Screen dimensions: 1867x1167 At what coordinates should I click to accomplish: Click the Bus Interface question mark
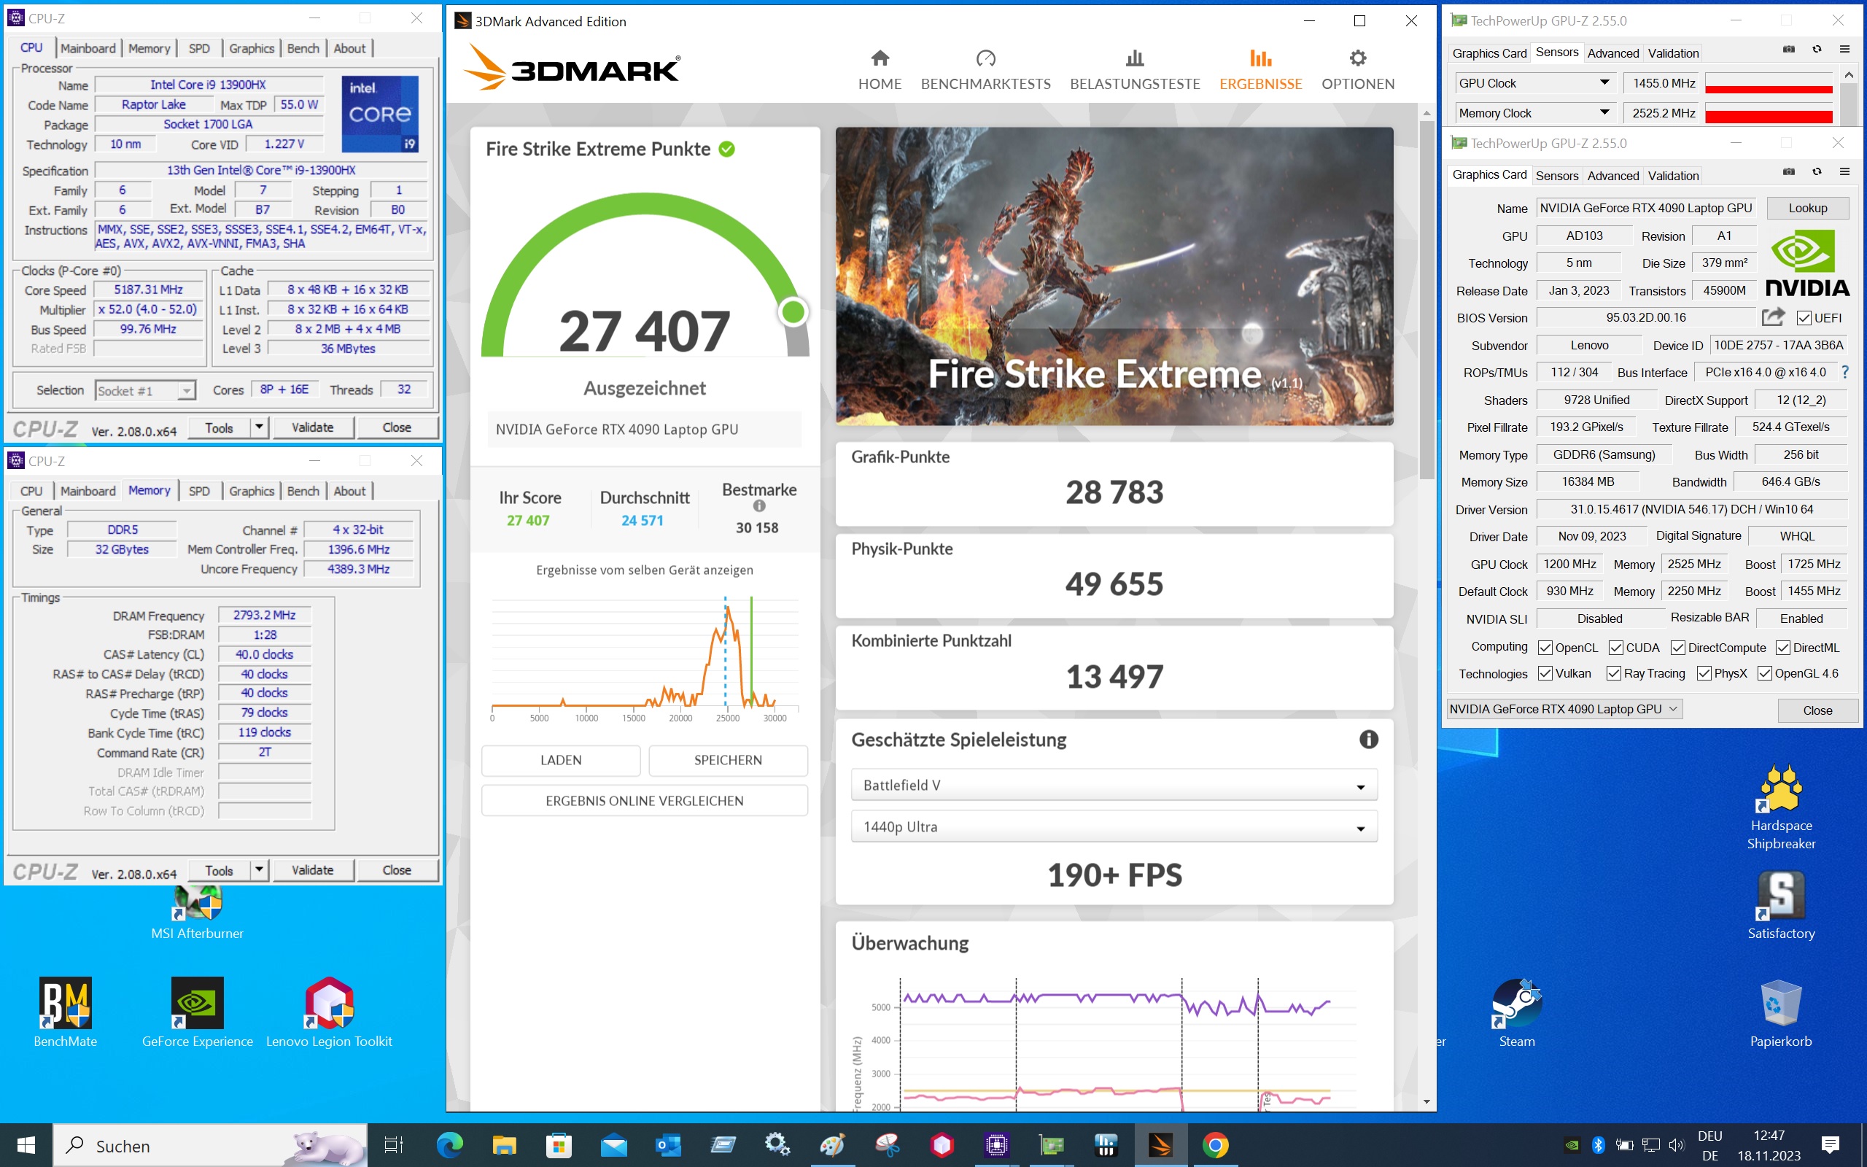coord(1844,372)
